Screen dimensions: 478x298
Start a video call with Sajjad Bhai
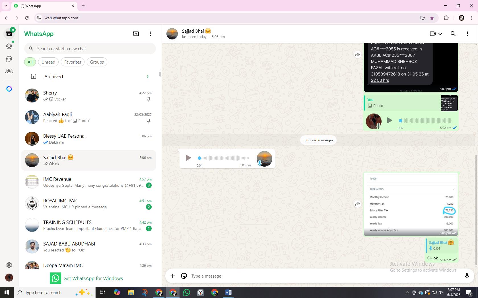432,34
